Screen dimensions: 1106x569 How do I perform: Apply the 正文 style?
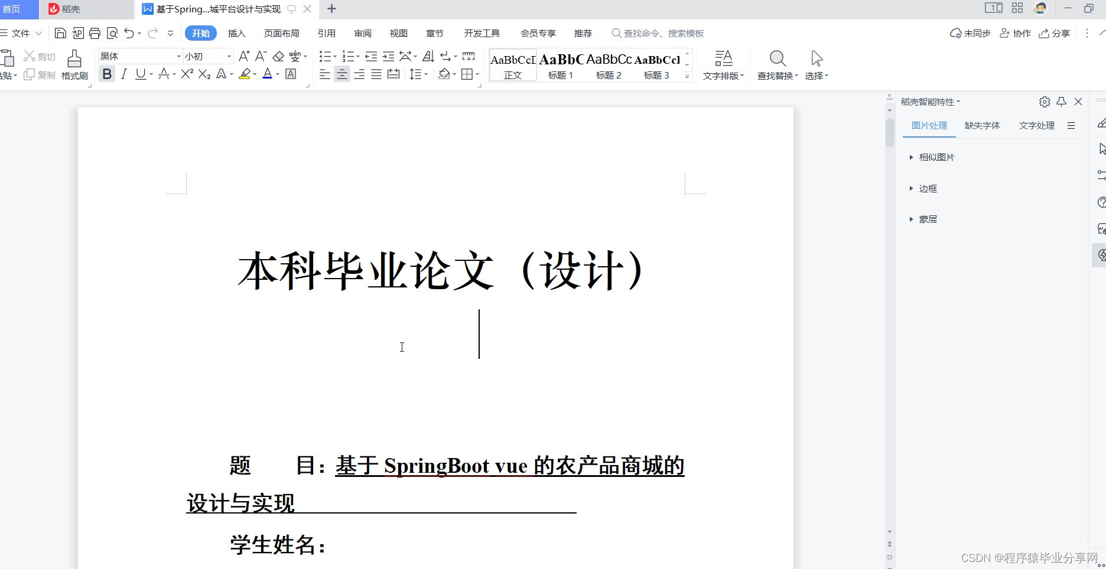pos(513,66)
